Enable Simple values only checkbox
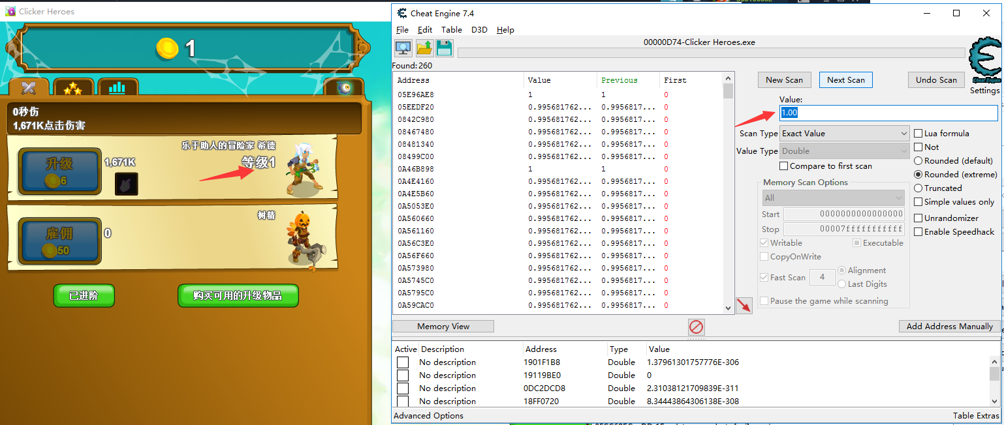Screen dimensions: 1004x425 pos(918,202)
